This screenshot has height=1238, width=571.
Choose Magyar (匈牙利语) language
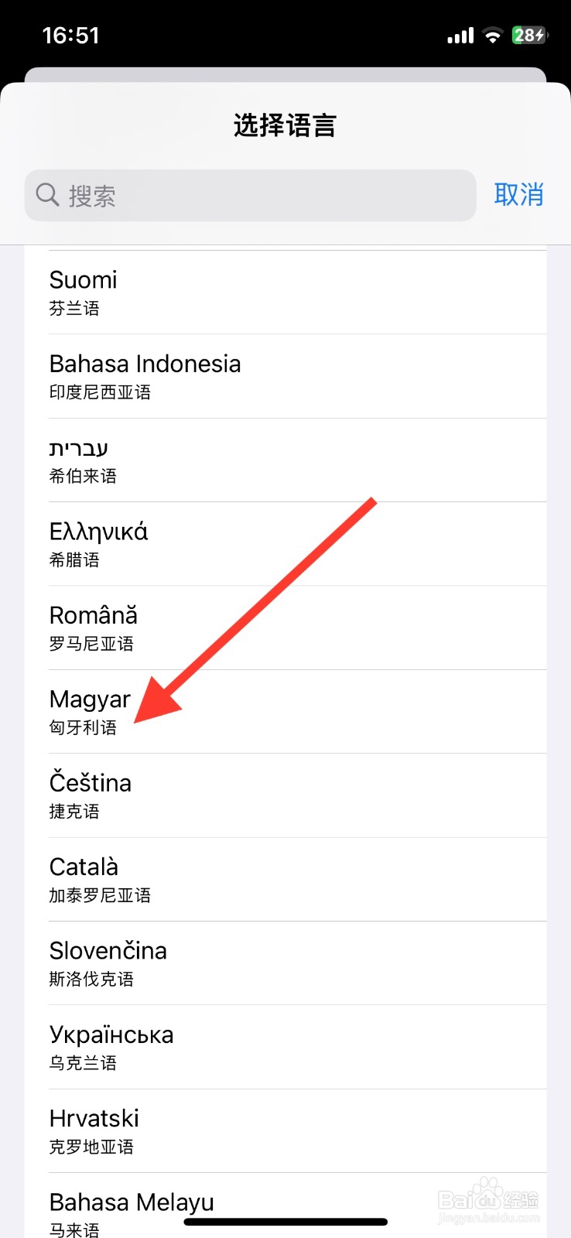click(x=285, y=712)
